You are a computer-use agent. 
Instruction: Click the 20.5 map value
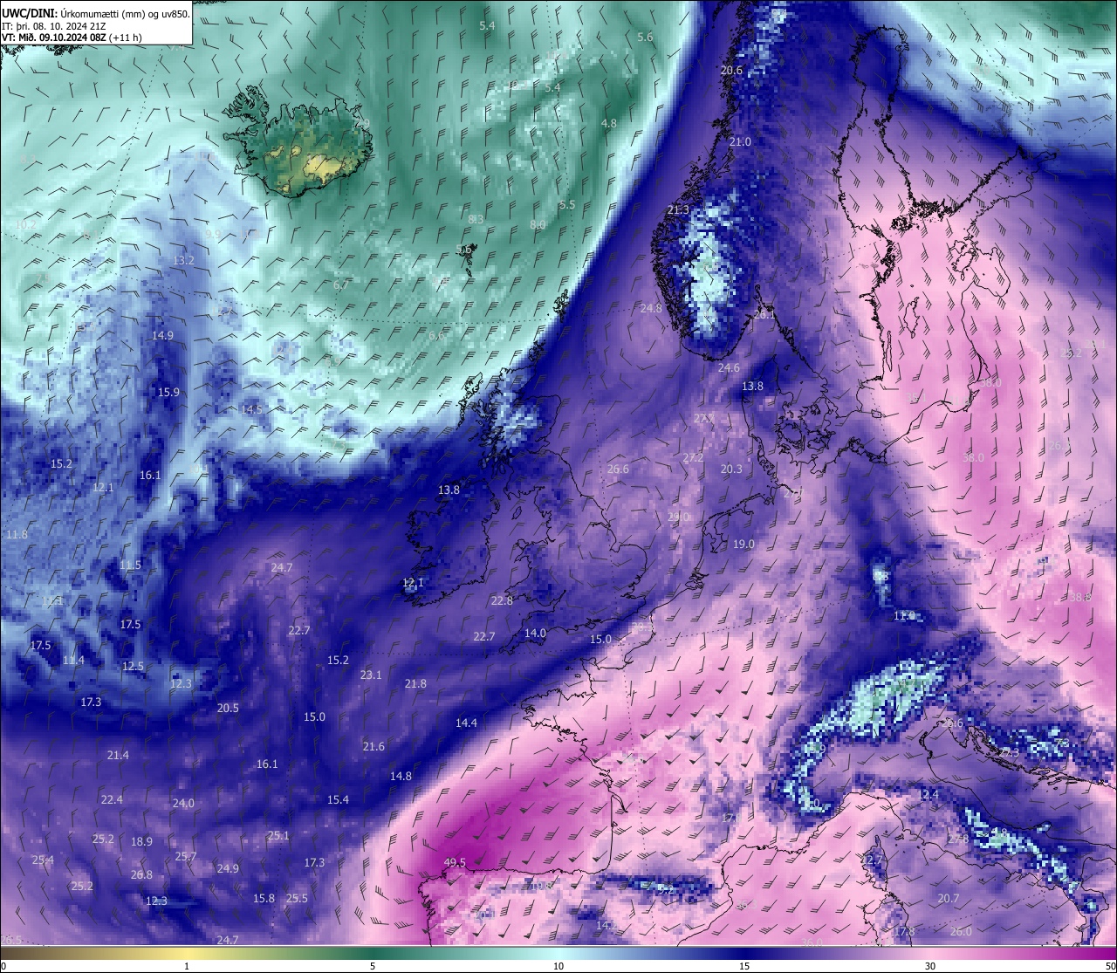(228, 708)
